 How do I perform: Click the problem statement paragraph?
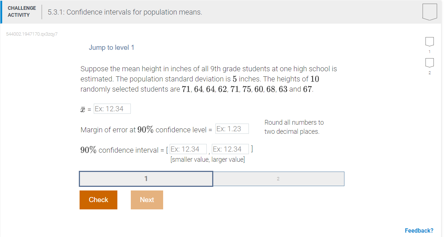[x=208, y=79]
